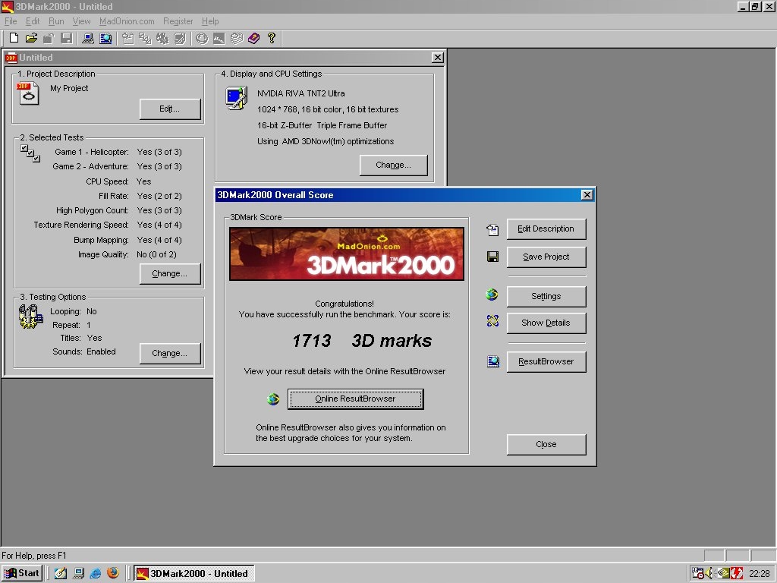Viewport: 777px width, 583px height.
Task: Open a project with the folder toolbar icon
Action: pyautogui.click(x=31, y=38)
